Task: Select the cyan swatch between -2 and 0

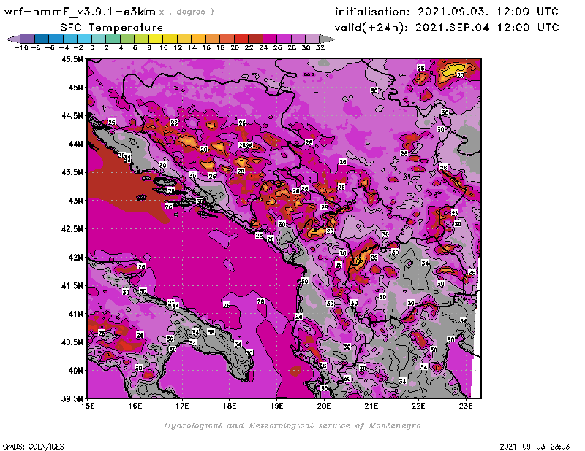Action: (85, 39)
